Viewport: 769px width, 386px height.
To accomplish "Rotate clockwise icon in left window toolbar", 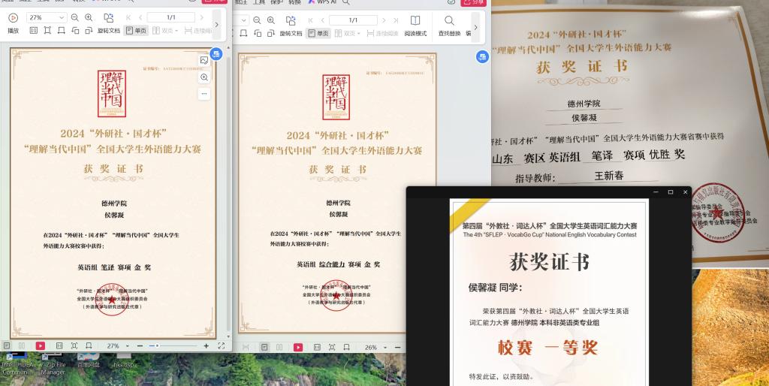I will [89, 30].
